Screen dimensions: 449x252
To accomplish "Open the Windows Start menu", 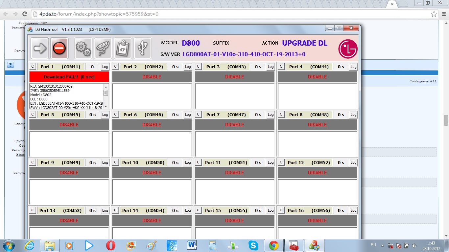I will click(x=8, y=245).
